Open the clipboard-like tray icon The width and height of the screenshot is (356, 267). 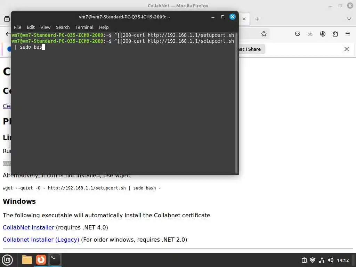[x=304, y=260]
